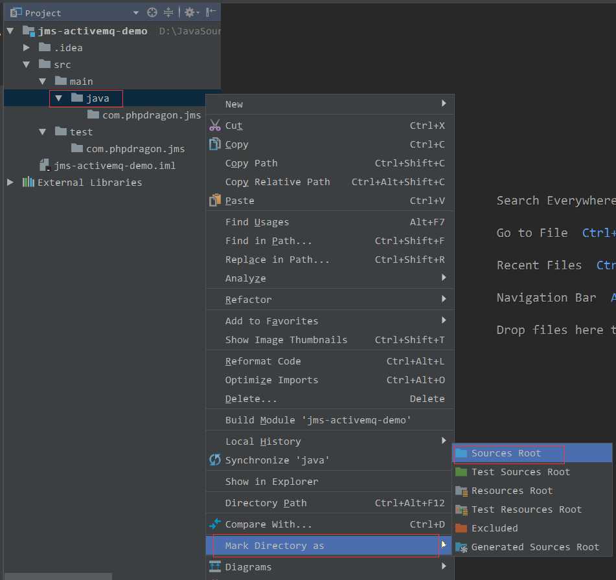Select the Excluded option label

[x=495, y=528]
